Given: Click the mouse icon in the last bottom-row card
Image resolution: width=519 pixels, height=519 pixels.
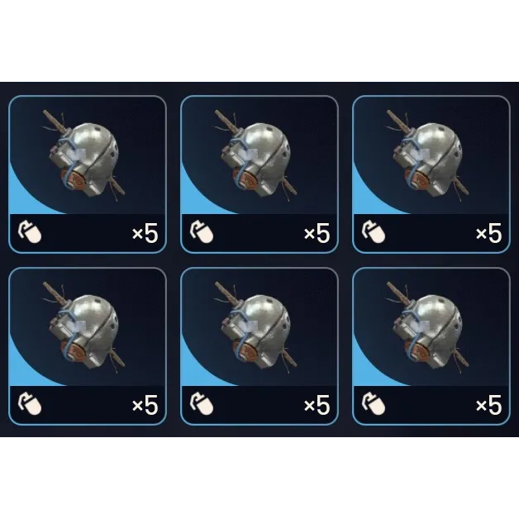Looking at the screenshot, I should pos(374,404).
